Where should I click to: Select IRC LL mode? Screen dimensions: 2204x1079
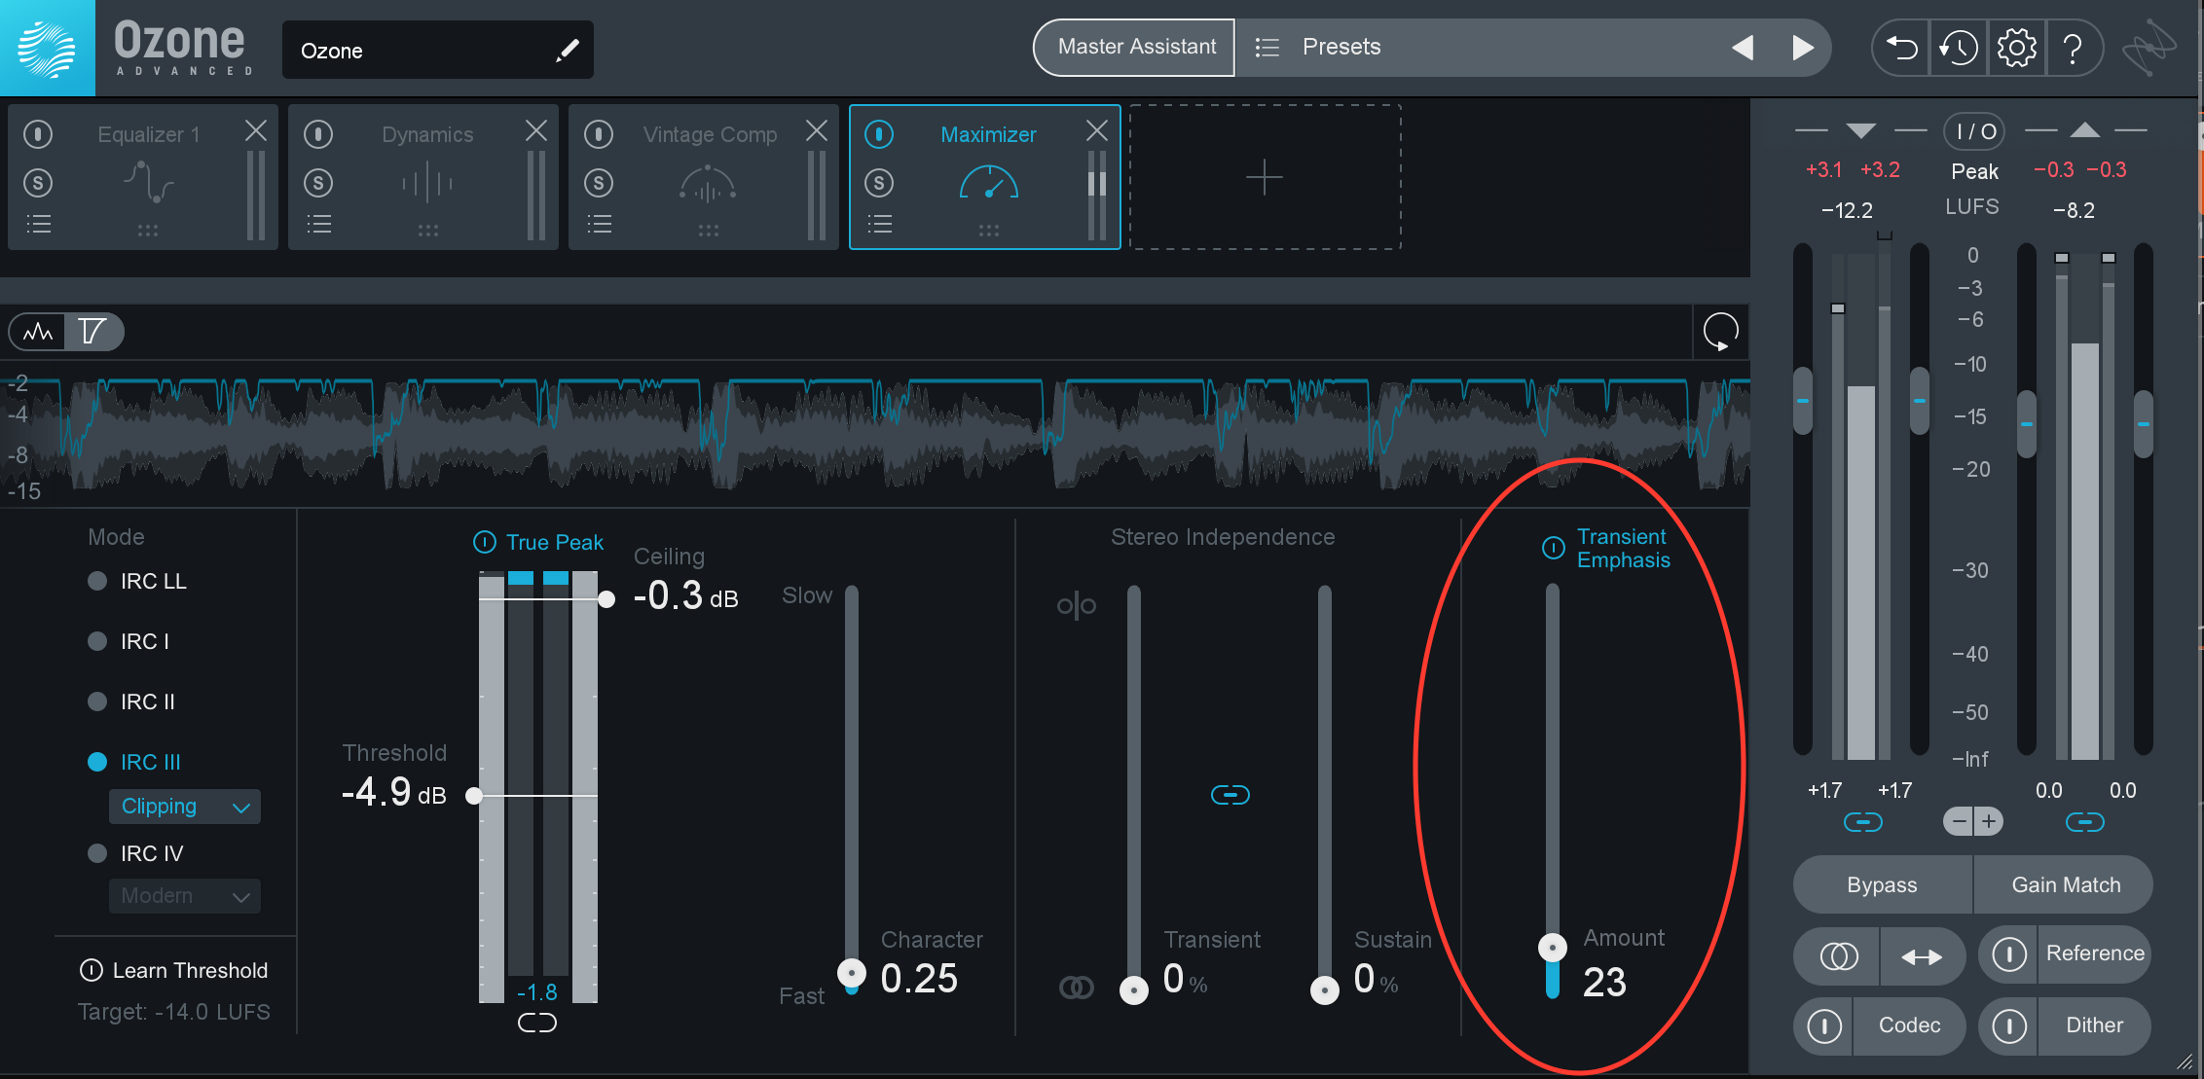pos(137,581)
